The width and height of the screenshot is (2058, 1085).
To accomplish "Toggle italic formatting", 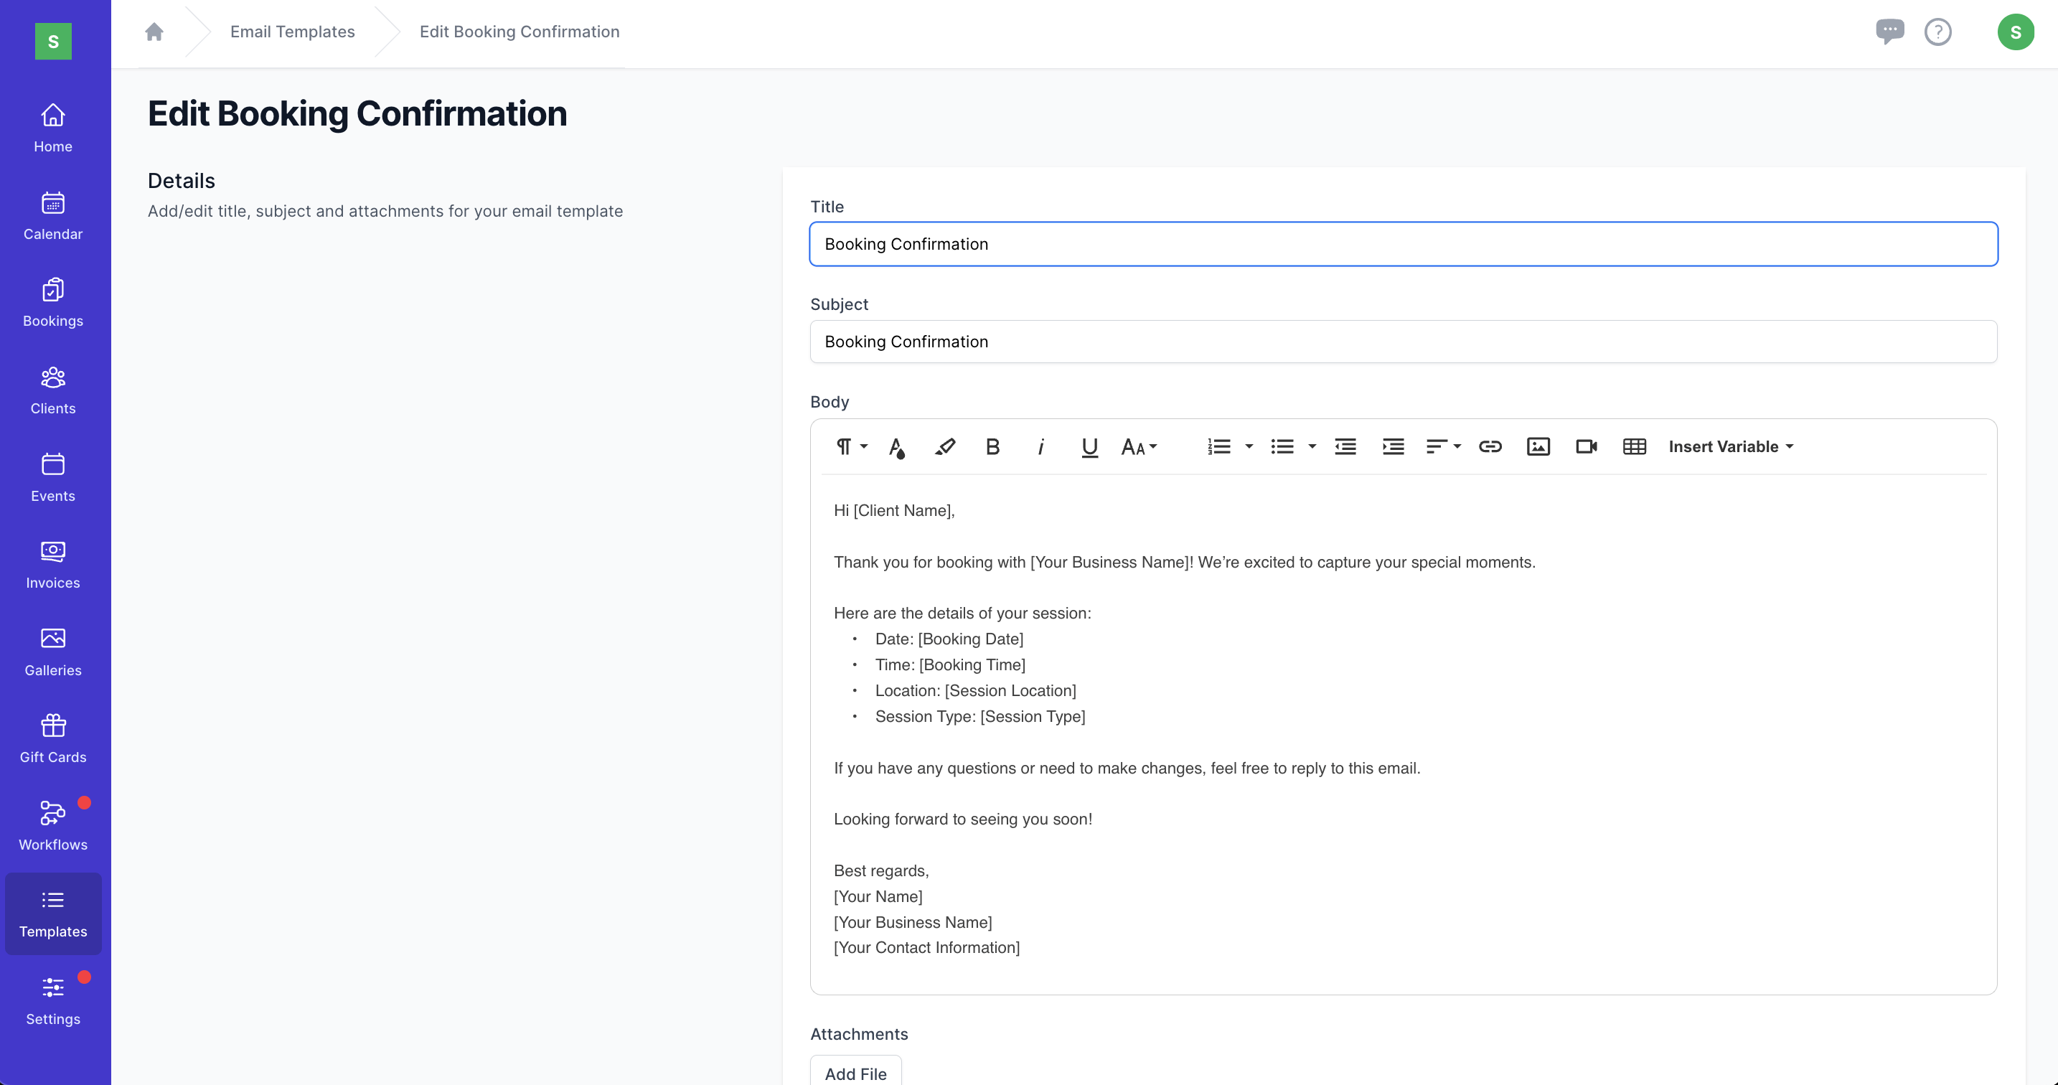I will click(x=1040, y=446).
